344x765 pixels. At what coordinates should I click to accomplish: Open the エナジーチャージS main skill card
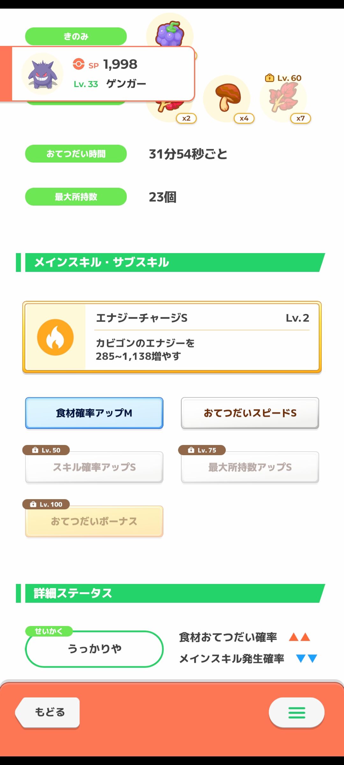(x=172, y=337)
